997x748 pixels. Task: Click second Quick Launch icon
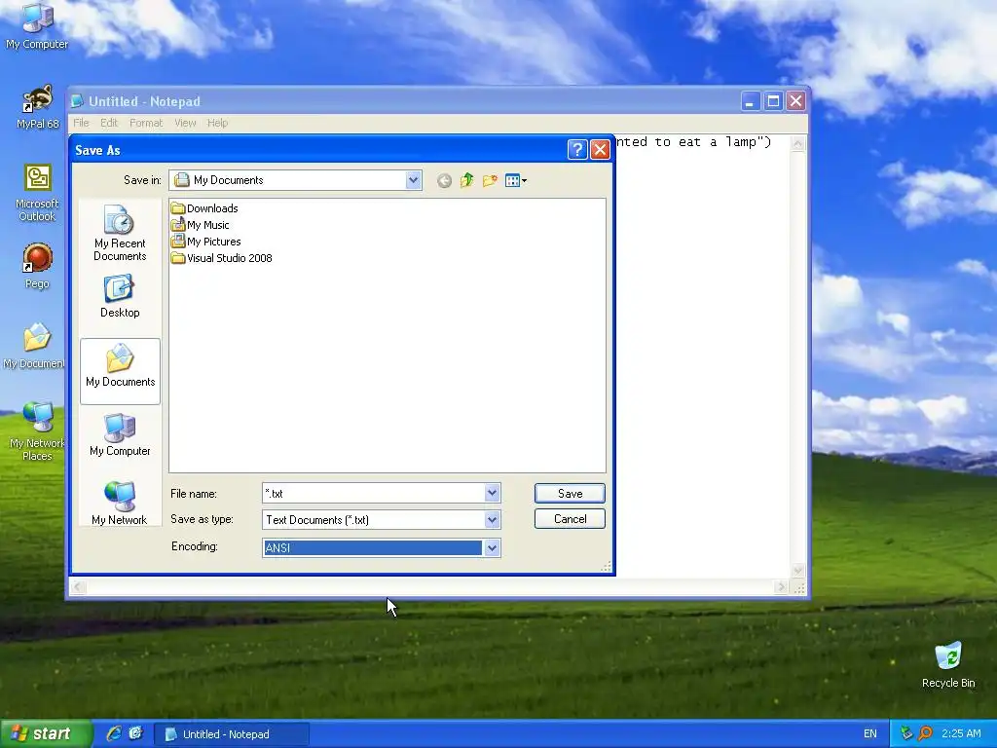[x=136, y=734]
